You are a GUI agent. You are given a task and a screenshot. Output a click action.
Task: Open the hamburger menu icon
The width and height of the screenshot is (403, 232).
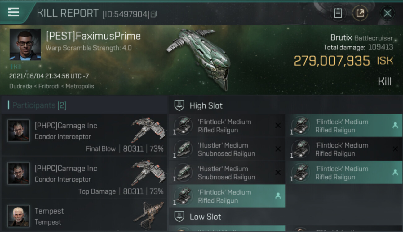14,12
